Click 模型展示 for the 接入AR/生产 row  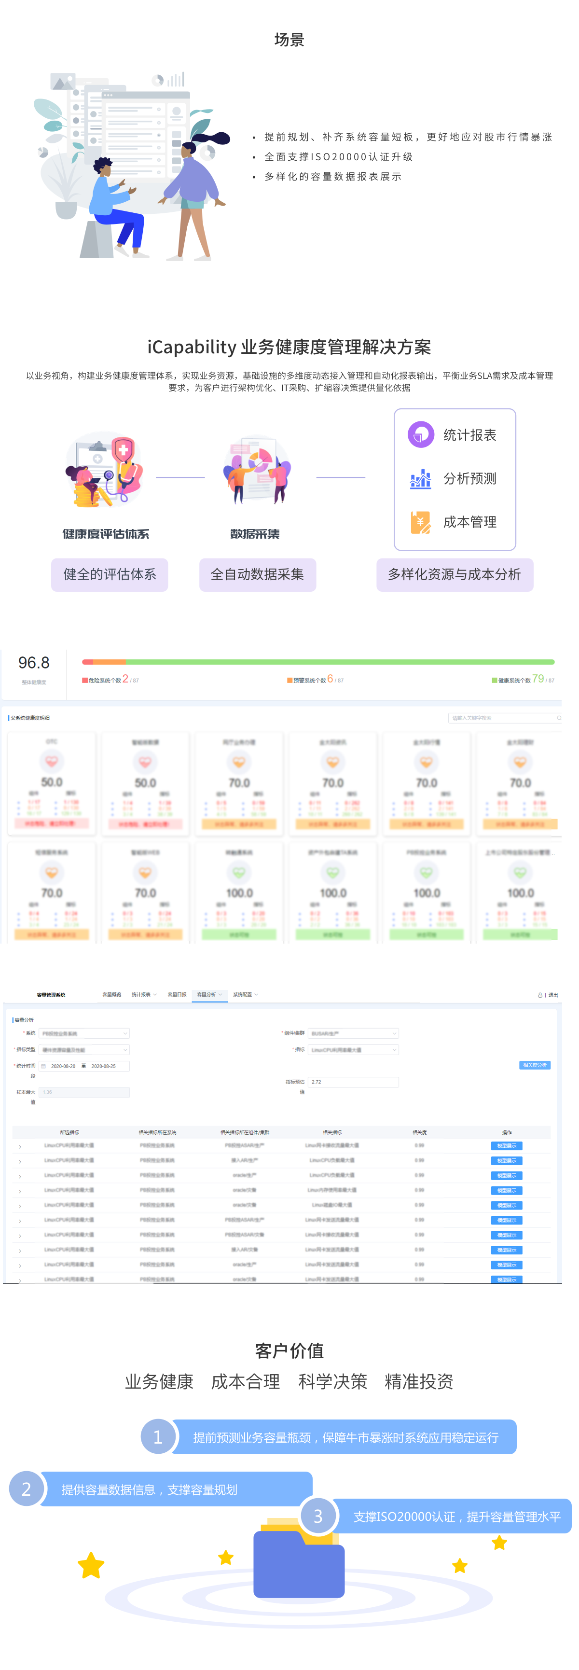click(506, 1161)
